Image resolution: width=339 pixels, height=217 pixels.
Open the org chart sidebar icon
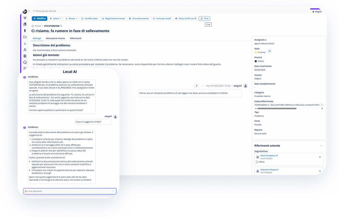[25, 50]
